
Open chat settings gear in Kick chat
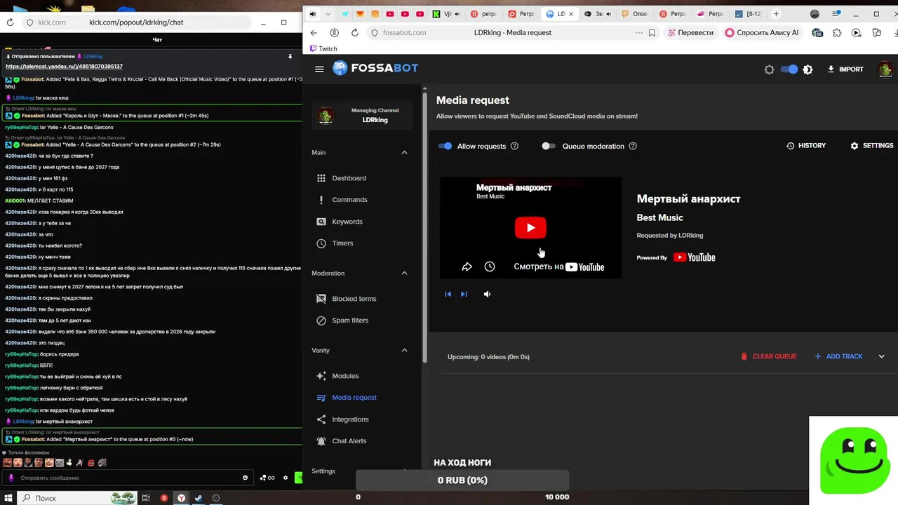(286, 478)
